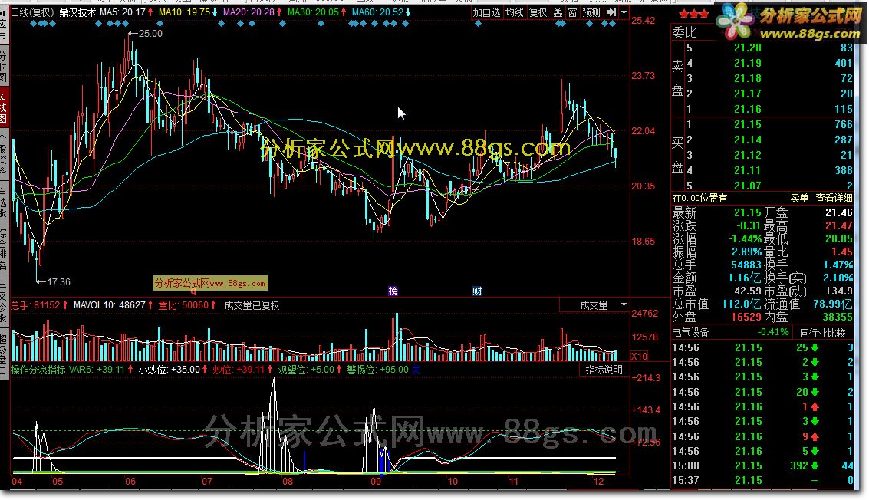Click the 市盈 value 42.59
This screenshot has width=869, height=500.
[748, 291]
